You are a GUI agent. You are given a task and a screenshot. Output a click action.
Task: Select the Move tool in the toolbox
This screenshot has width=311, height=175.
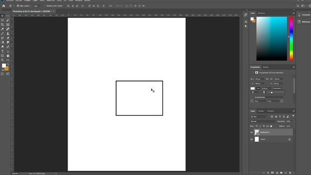pos(2,16)
